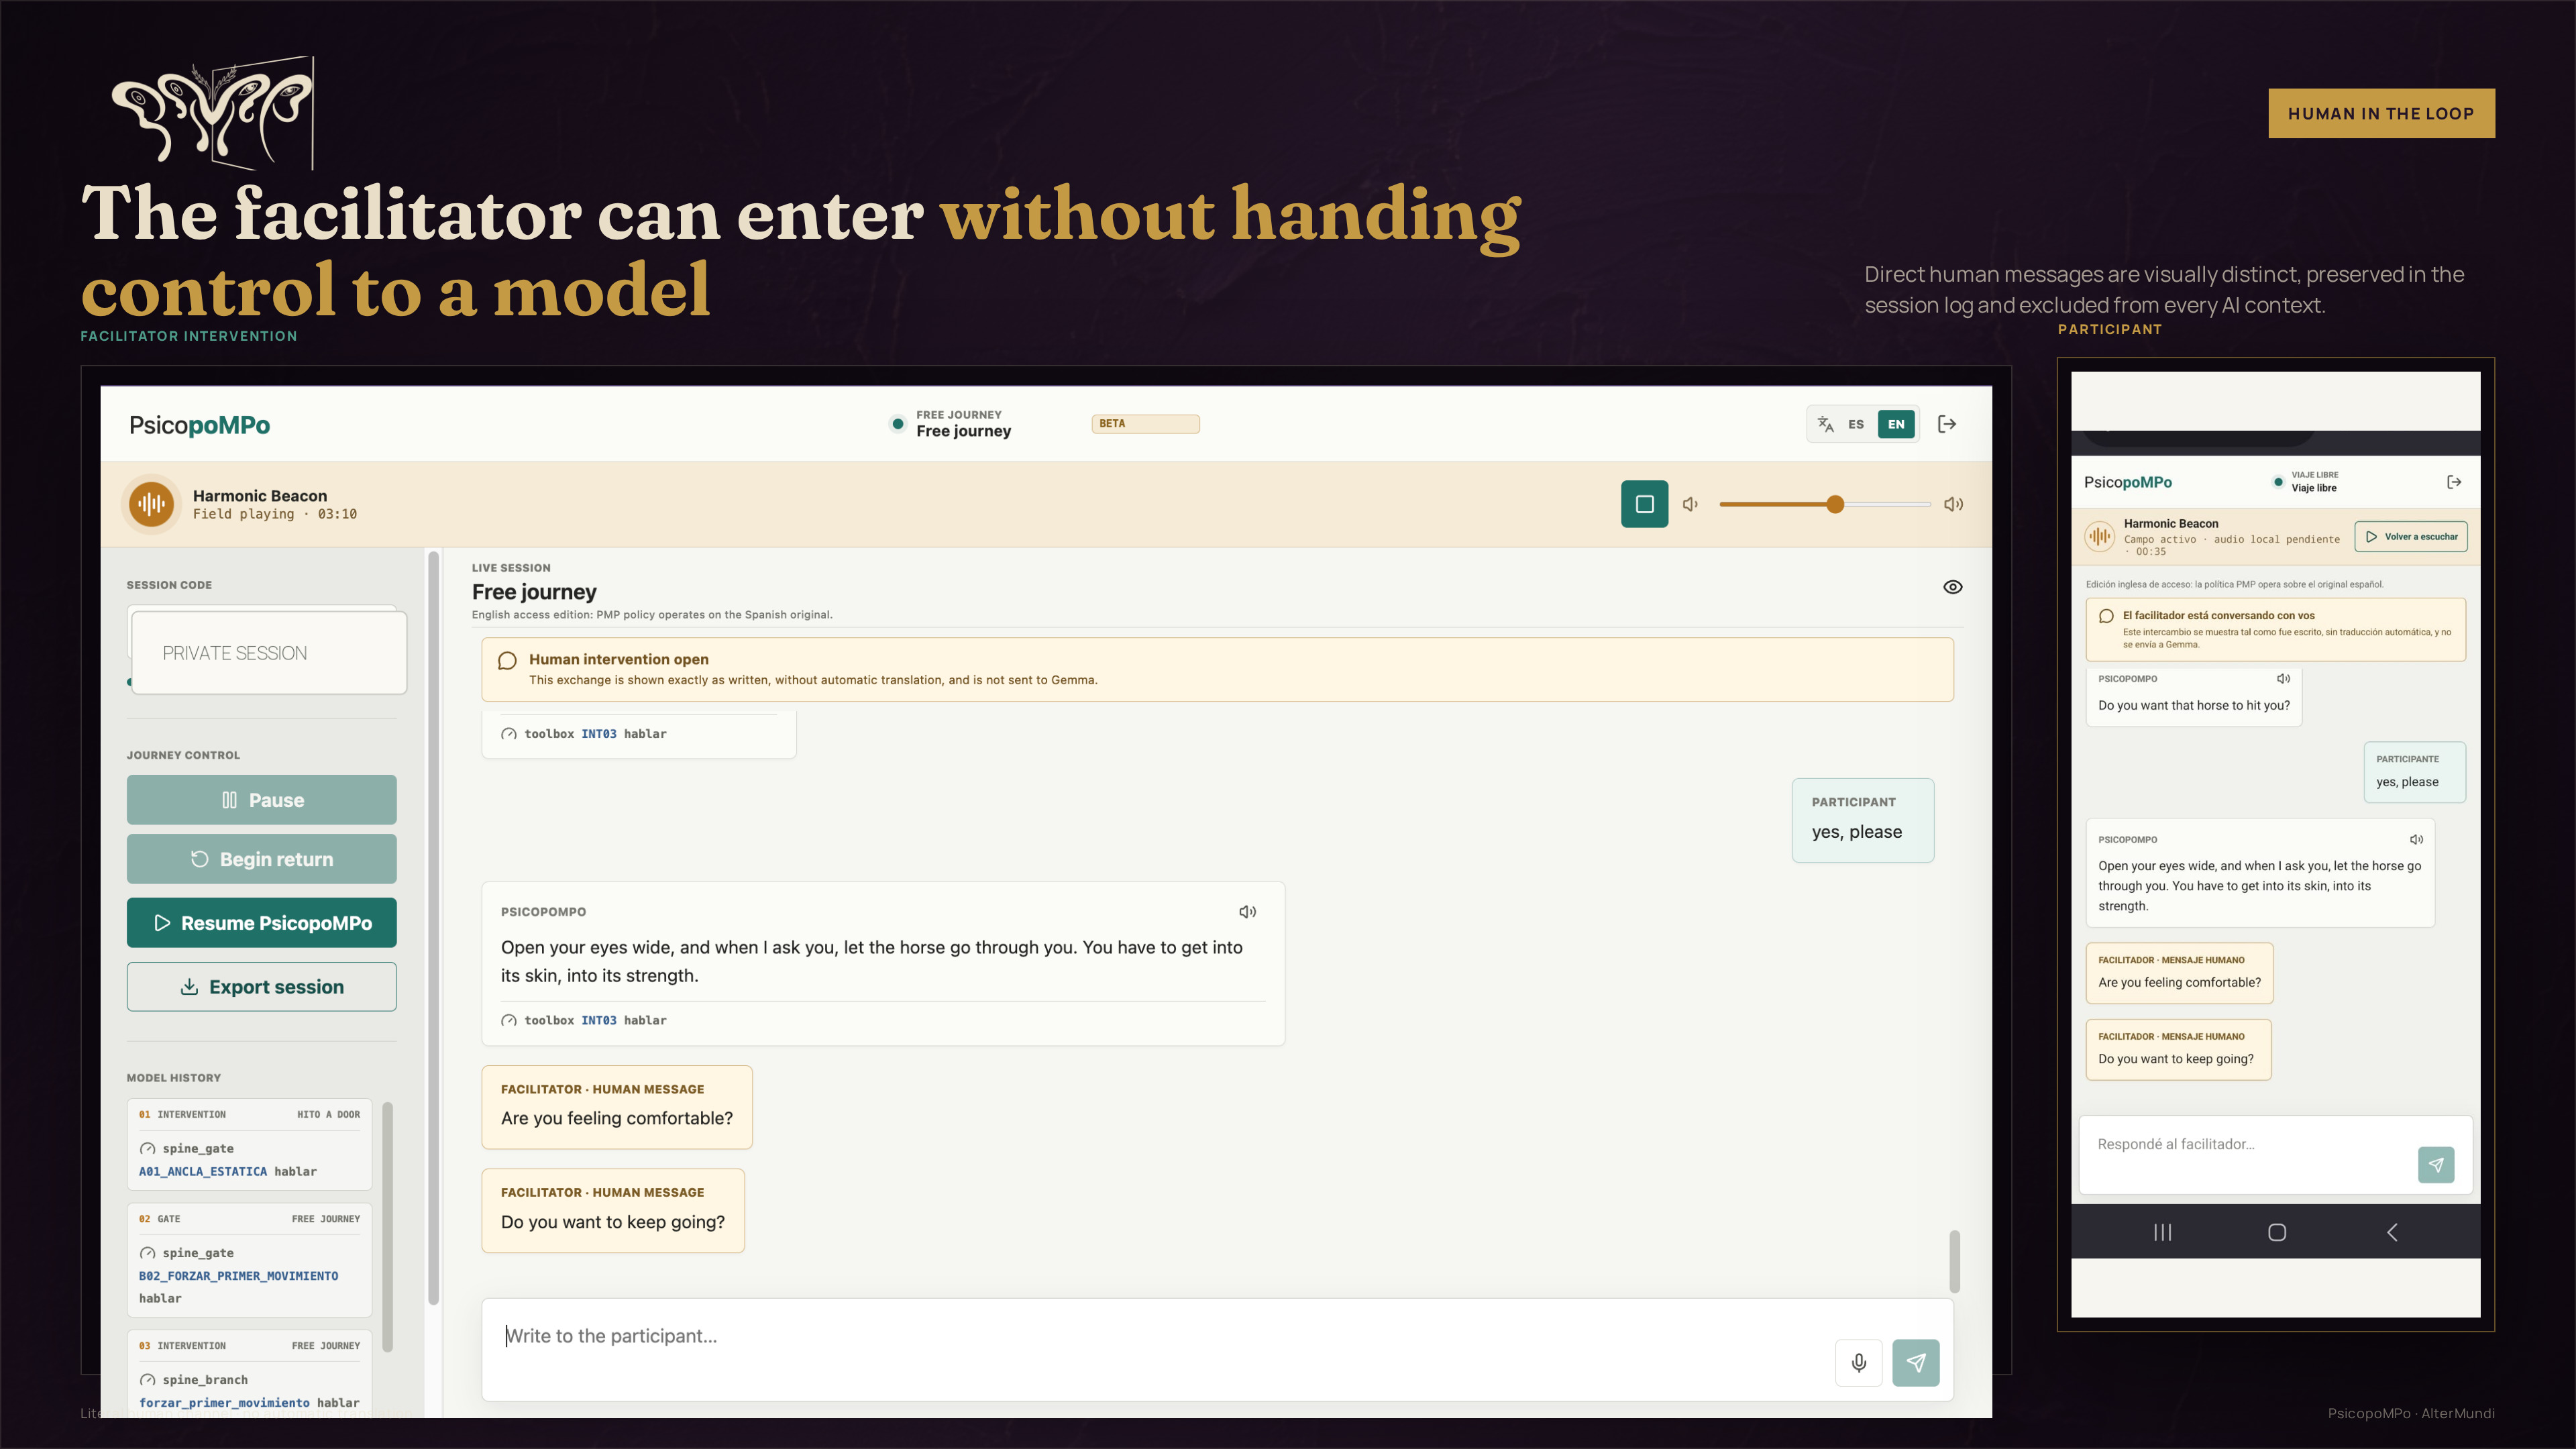Click the HUMAN IN THE LOOP badge
This screenshot has height=1449, width=2576.
coord(2381,113)
